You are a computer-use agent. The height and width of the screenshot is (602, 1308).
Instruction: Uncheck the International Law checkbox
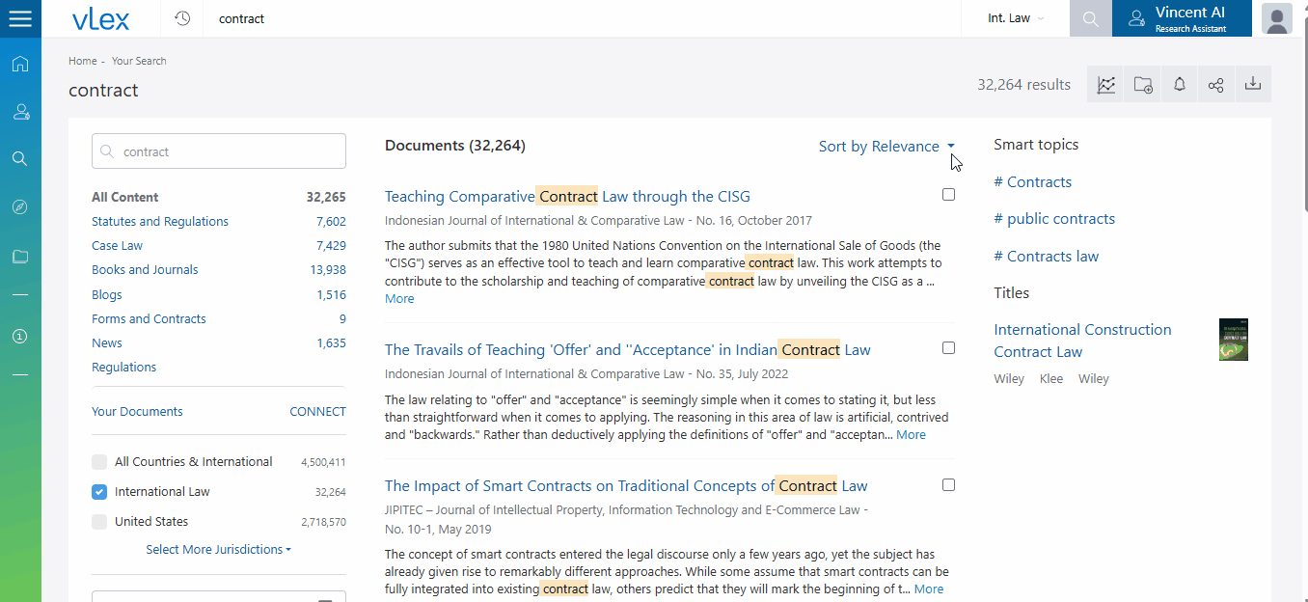pos(99,492)
